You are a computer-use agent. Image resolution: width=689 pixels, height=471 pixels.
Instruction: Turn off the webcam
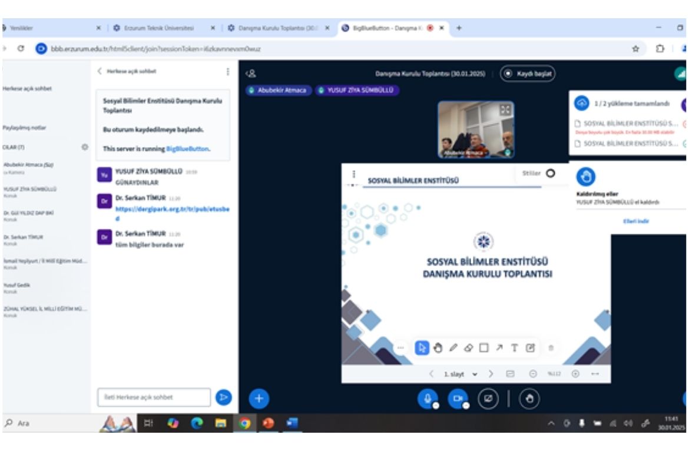[458, 399]
